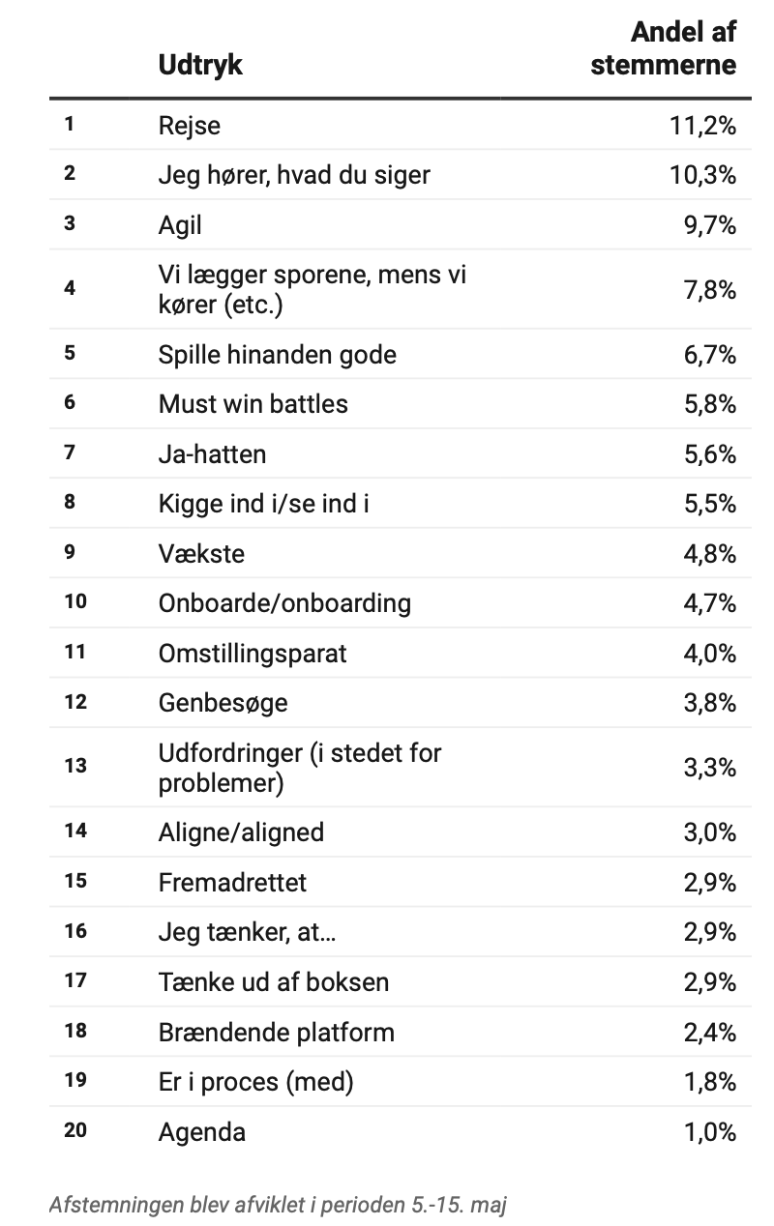Click the 'Omstillingsparat' expression
Image resolution: width=774 pixels, height=1226 pixels.
click(253, 654)
